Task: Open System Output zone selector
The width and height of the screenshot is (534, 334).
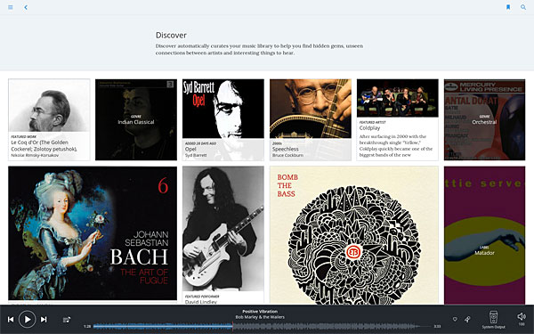Action: click(493, 320)
